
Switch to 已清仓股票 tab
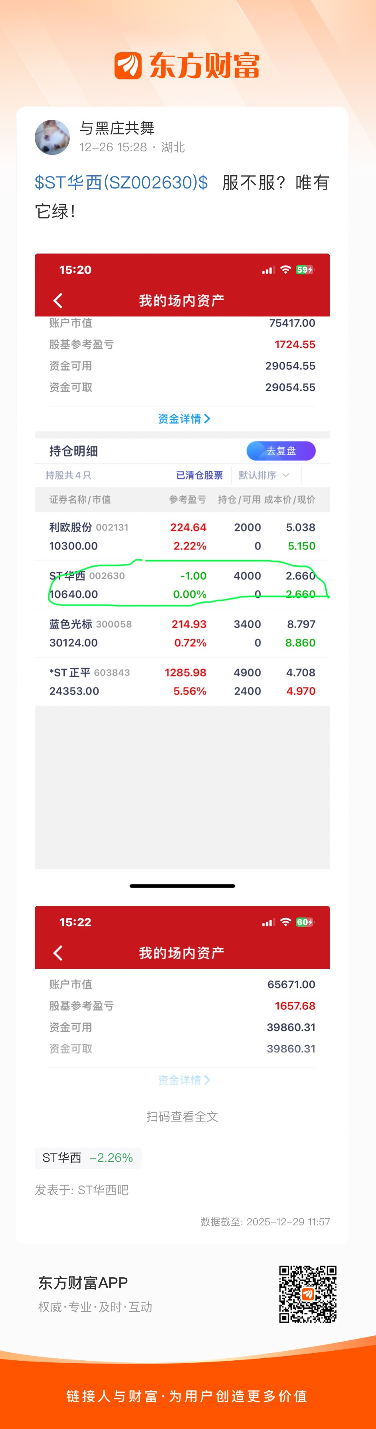(x=199, y=475)
